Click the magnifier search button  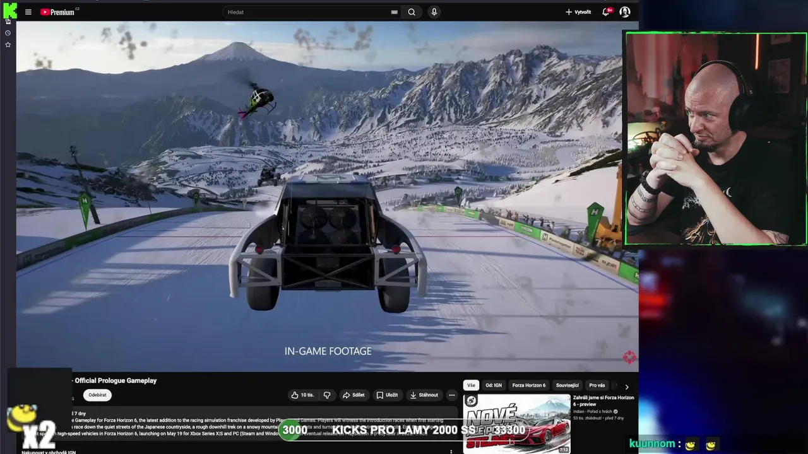(x=412, y=12)
